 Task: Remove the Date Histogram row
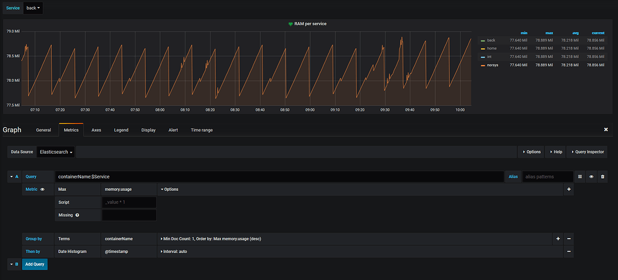(569, 251)
